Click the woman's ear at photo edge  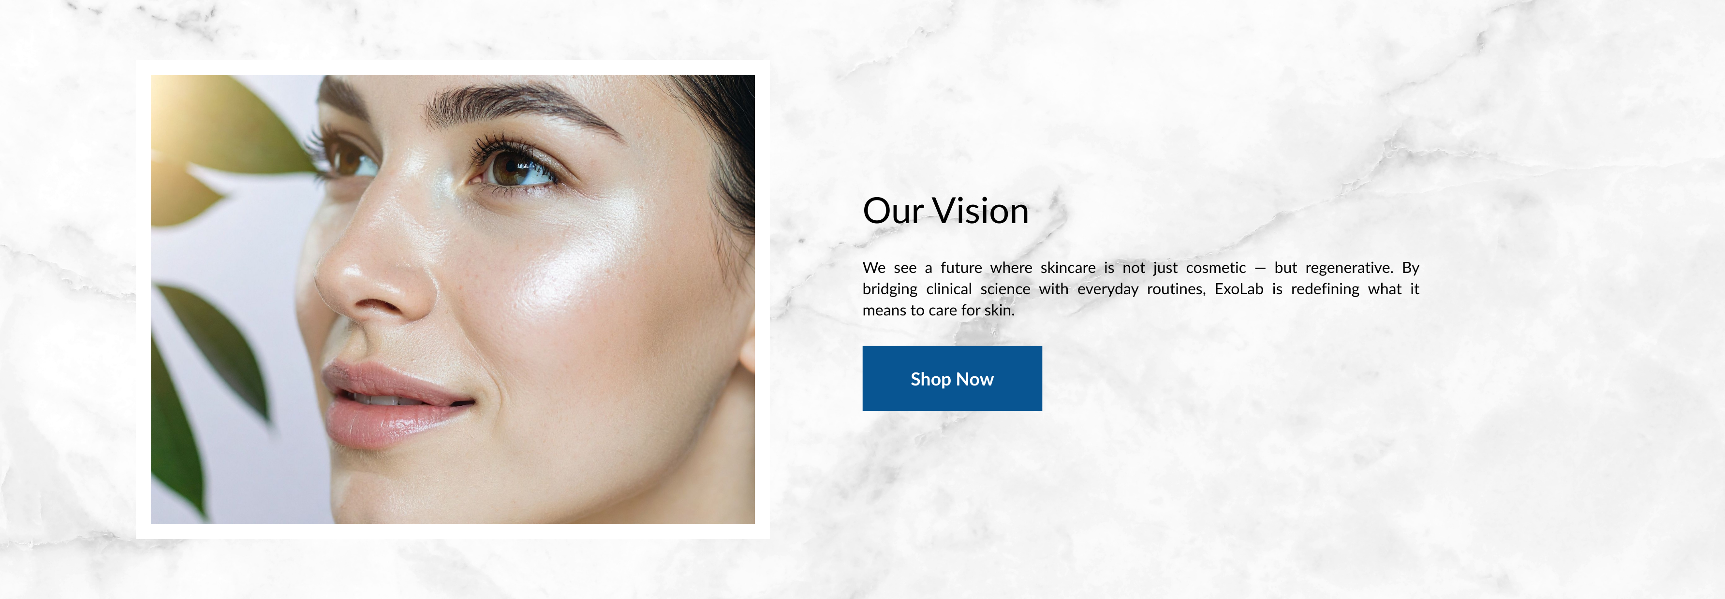(x=747, y=345)
